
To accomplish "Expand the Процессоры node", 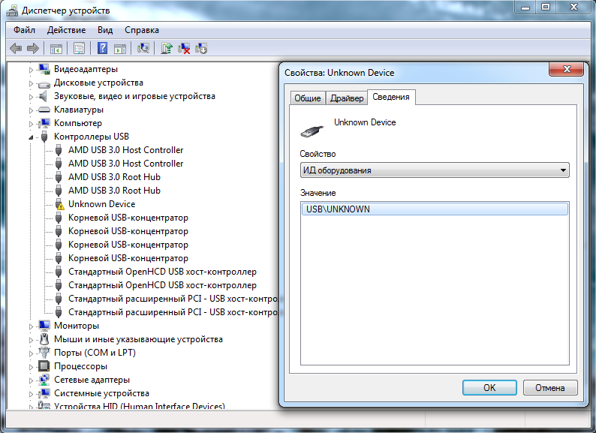I will pyautogui.click(x=32, y=367).
